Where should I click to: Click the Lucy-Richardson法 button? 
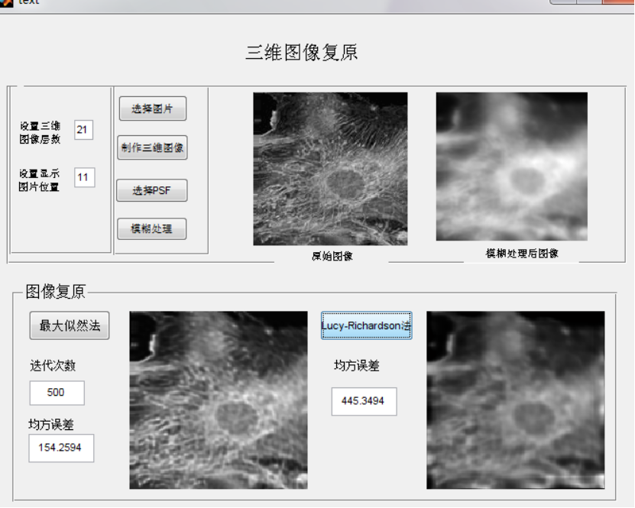(x=367, y=325)
